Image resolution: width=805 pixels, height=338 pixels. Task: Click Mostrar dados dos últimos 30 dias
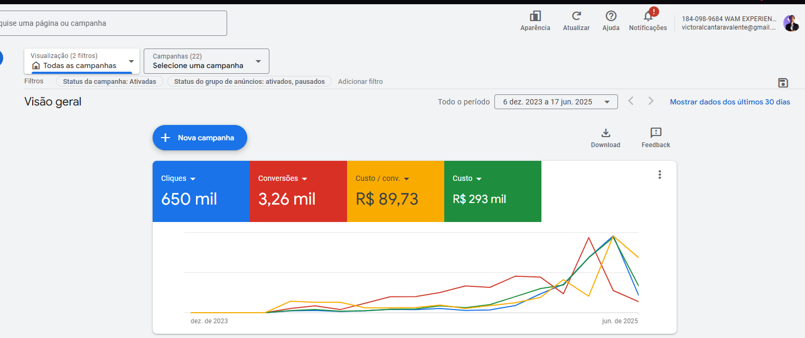coord(729,102)
